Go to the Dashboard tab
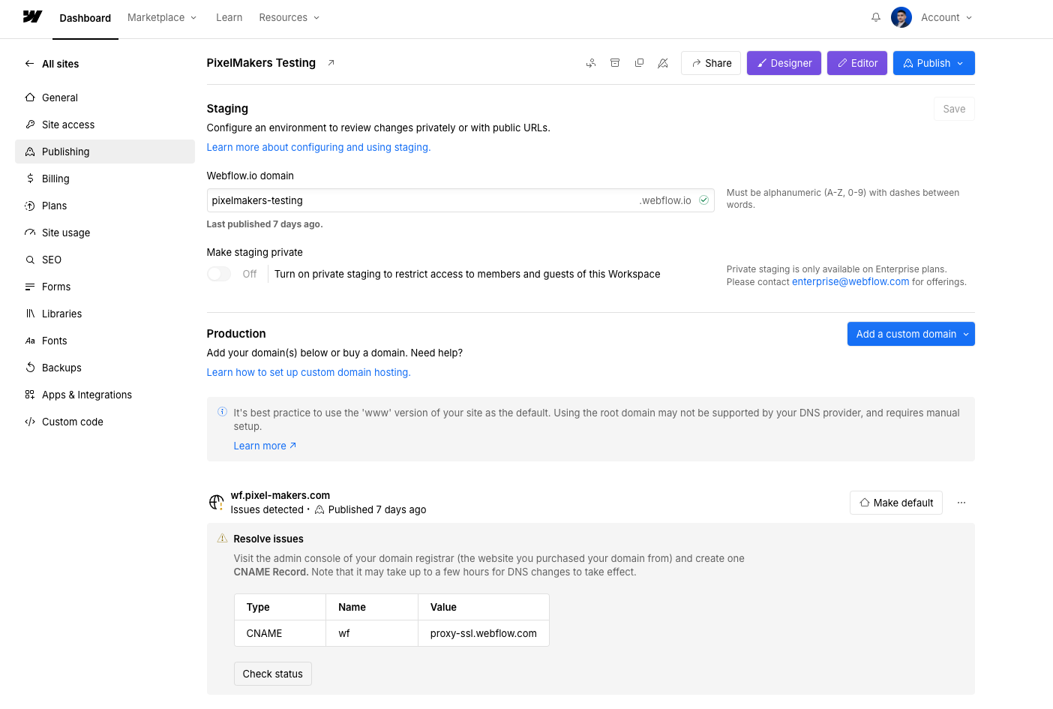This screenshot has height=709, width=1053. tap(85, 18)
